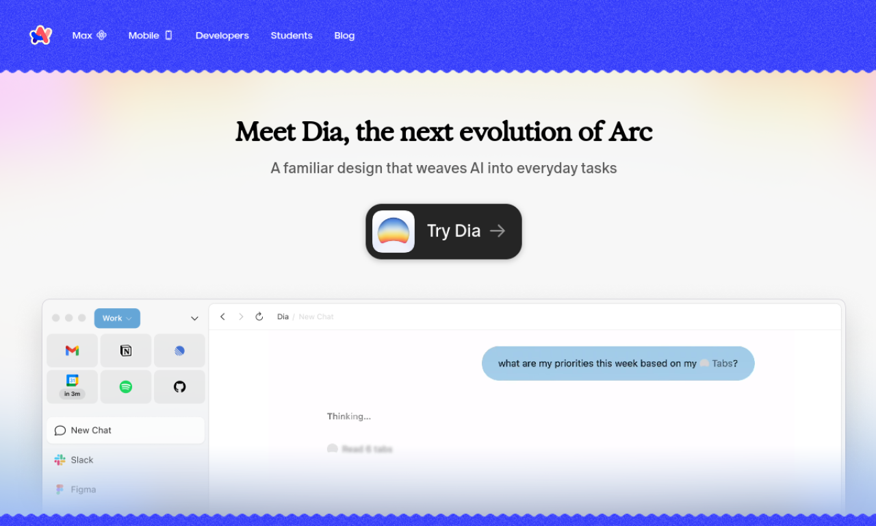The height and width of the screenshot is (526, 876).
Task: Click the Try Dia button
Action: point(443,231)
